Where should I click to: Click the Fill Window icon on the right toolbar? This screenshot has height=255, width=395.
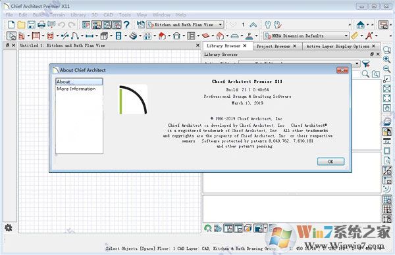pos(387,98)
